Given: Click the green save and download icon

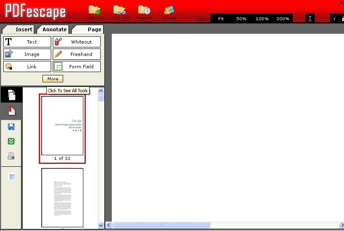Looking at the screenshot, I should [x=11, y=141].
